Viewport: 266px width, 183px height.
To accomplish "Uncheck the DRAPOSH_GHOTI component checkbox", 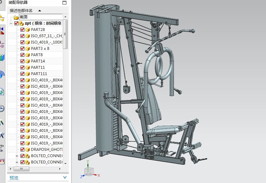I will point(22,150).
